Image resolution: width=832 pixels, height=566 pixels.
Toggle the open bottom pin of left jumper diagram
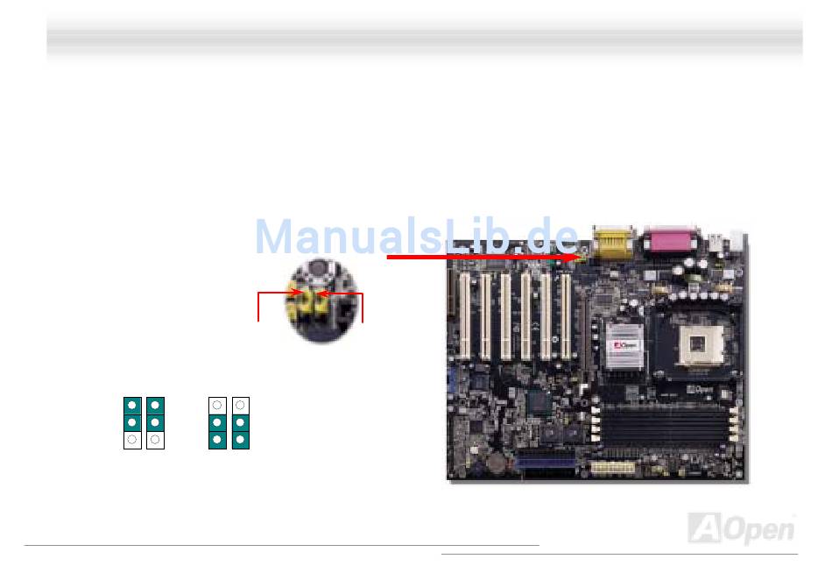click(132, 440)
